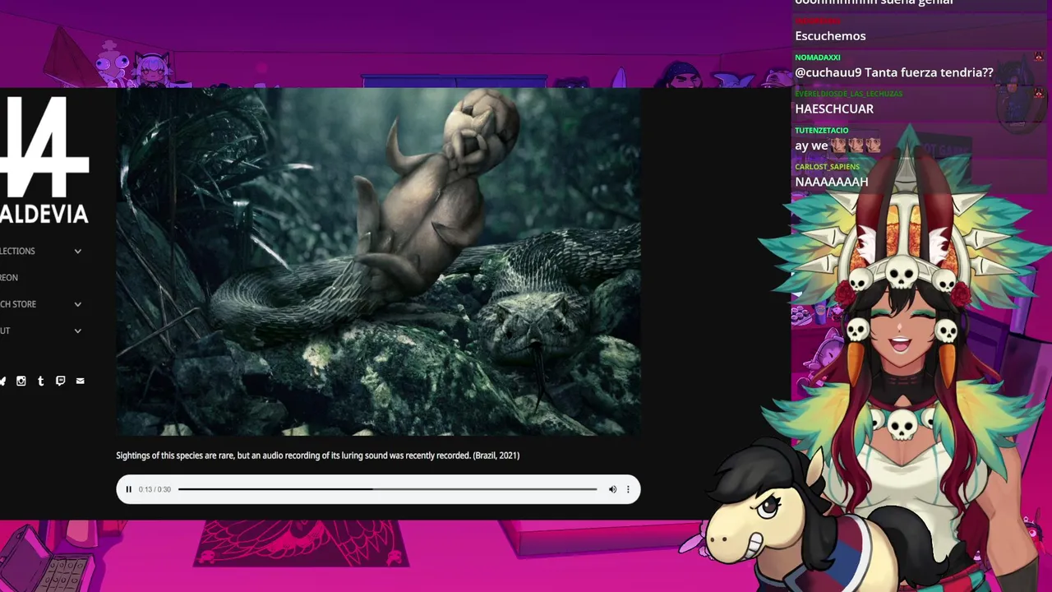The width and height of the screenshot is (1052, 592).
Task: Open the Collections sidebar menu item
Action: point(17,251)
